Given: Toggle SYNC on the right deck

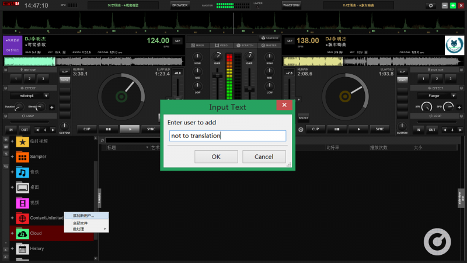Looking at the screenshot, I should point(379,129).
